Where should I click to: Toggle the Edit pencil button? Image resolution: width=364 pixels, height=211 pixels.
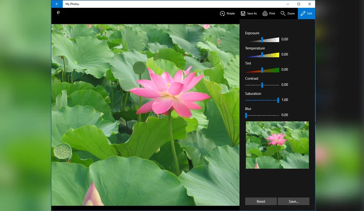point(306,14)
